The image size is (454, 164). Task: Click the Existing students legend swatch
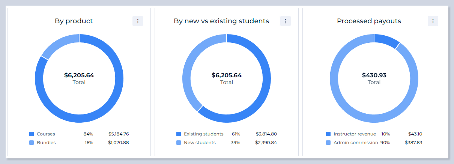click(179, 134)
